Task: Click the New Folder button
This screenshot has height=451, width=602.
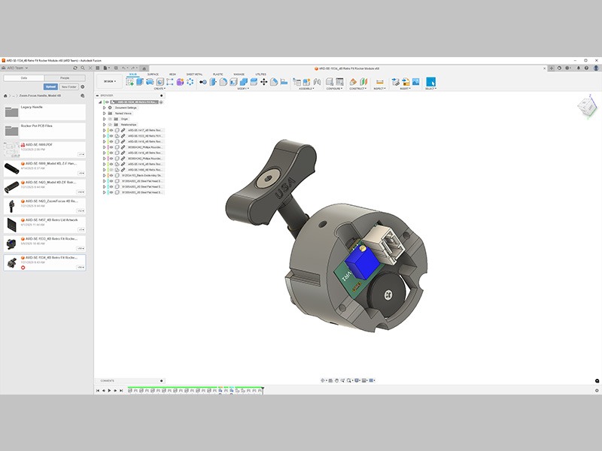Action: tap(68, 86)
